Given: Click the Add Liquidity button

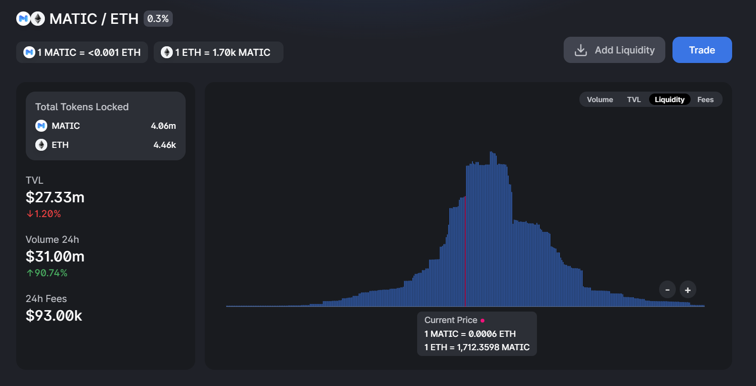Looking at the screenshot, I should coord(614,50).
